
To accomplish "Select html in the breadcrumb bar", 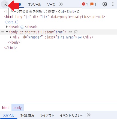I will 6,108.
